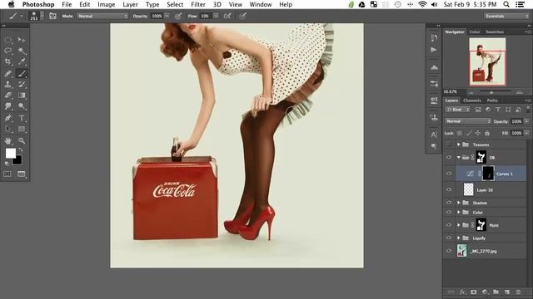This screenshot has height=299, width=533.
Task: Select the Elliptical Marquee tool
Action: (8, 40)
